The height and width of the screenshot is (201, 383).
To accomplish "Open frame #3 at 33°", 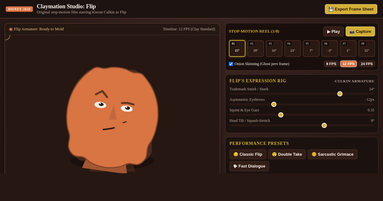I will coord(274,48).
